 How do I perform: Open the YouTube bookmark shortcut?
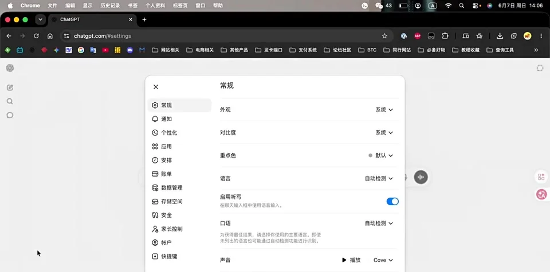pos(105,50)
